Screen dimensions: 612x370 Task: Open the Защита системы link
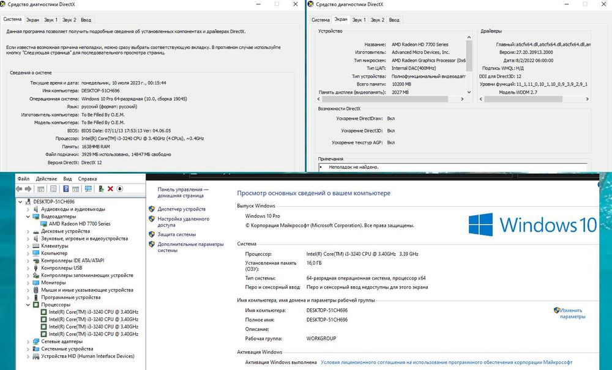pyautogui.click(x=177, y=234)
